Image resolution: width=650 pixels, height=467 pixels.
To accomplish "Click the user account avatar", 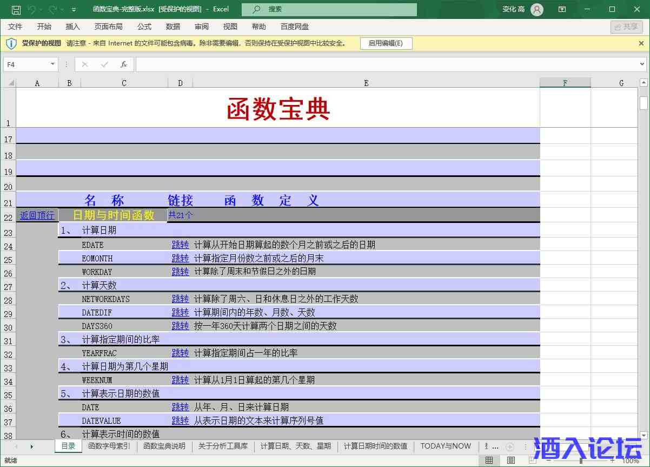I will (536, 9).
